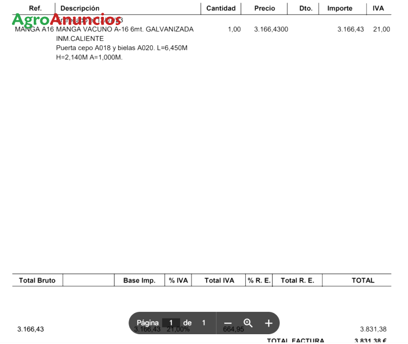The width and height of the screenshot is (408, 344).
Task: Click the MANGA A16 reference code
Action: [x=34, y=29]
